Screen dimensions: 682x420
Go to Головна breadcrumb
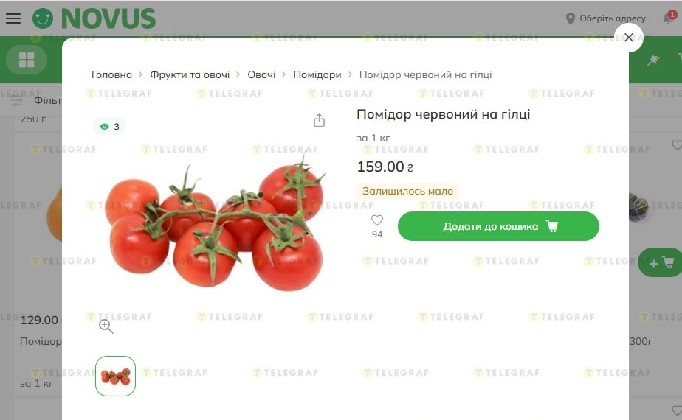(x=111, y=74)
